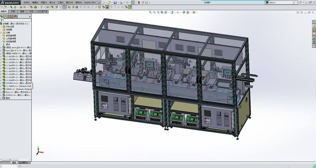Click the Rebuild traffic light icon

pos(139,3)
